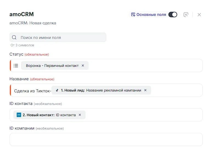Remove Название рекламной кампании chip
This screenshot has width=212, height=151.
click(145, 90)
